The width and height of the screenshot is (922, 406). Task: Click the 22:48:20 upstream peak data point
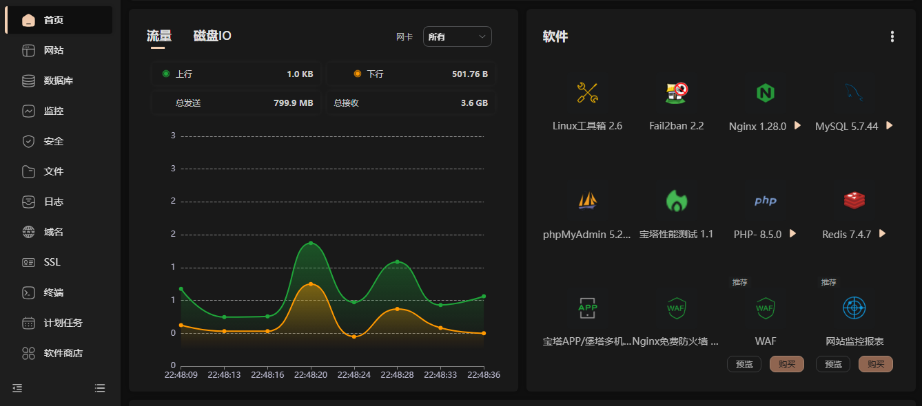point(311,243)
